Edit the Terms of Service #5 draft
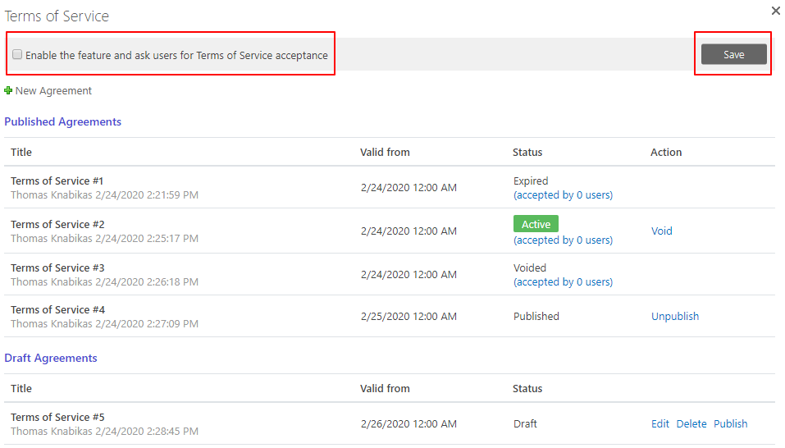This screenshot has width=785, height=448. (x=659, y=423)
